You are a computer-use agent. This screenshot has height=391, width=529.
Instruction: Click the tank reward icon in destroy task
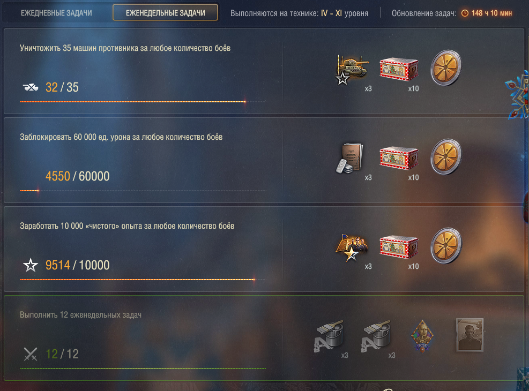pos(352,70)
